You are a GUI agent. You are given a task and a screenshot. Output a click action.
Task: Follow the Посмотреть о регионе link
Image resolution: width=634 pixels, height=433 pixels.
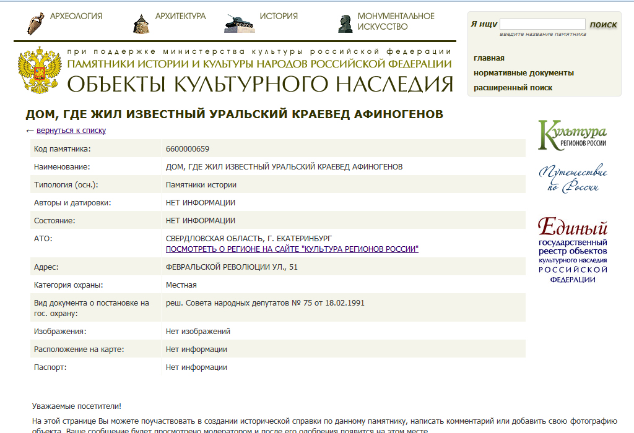[x=292, y=249]
